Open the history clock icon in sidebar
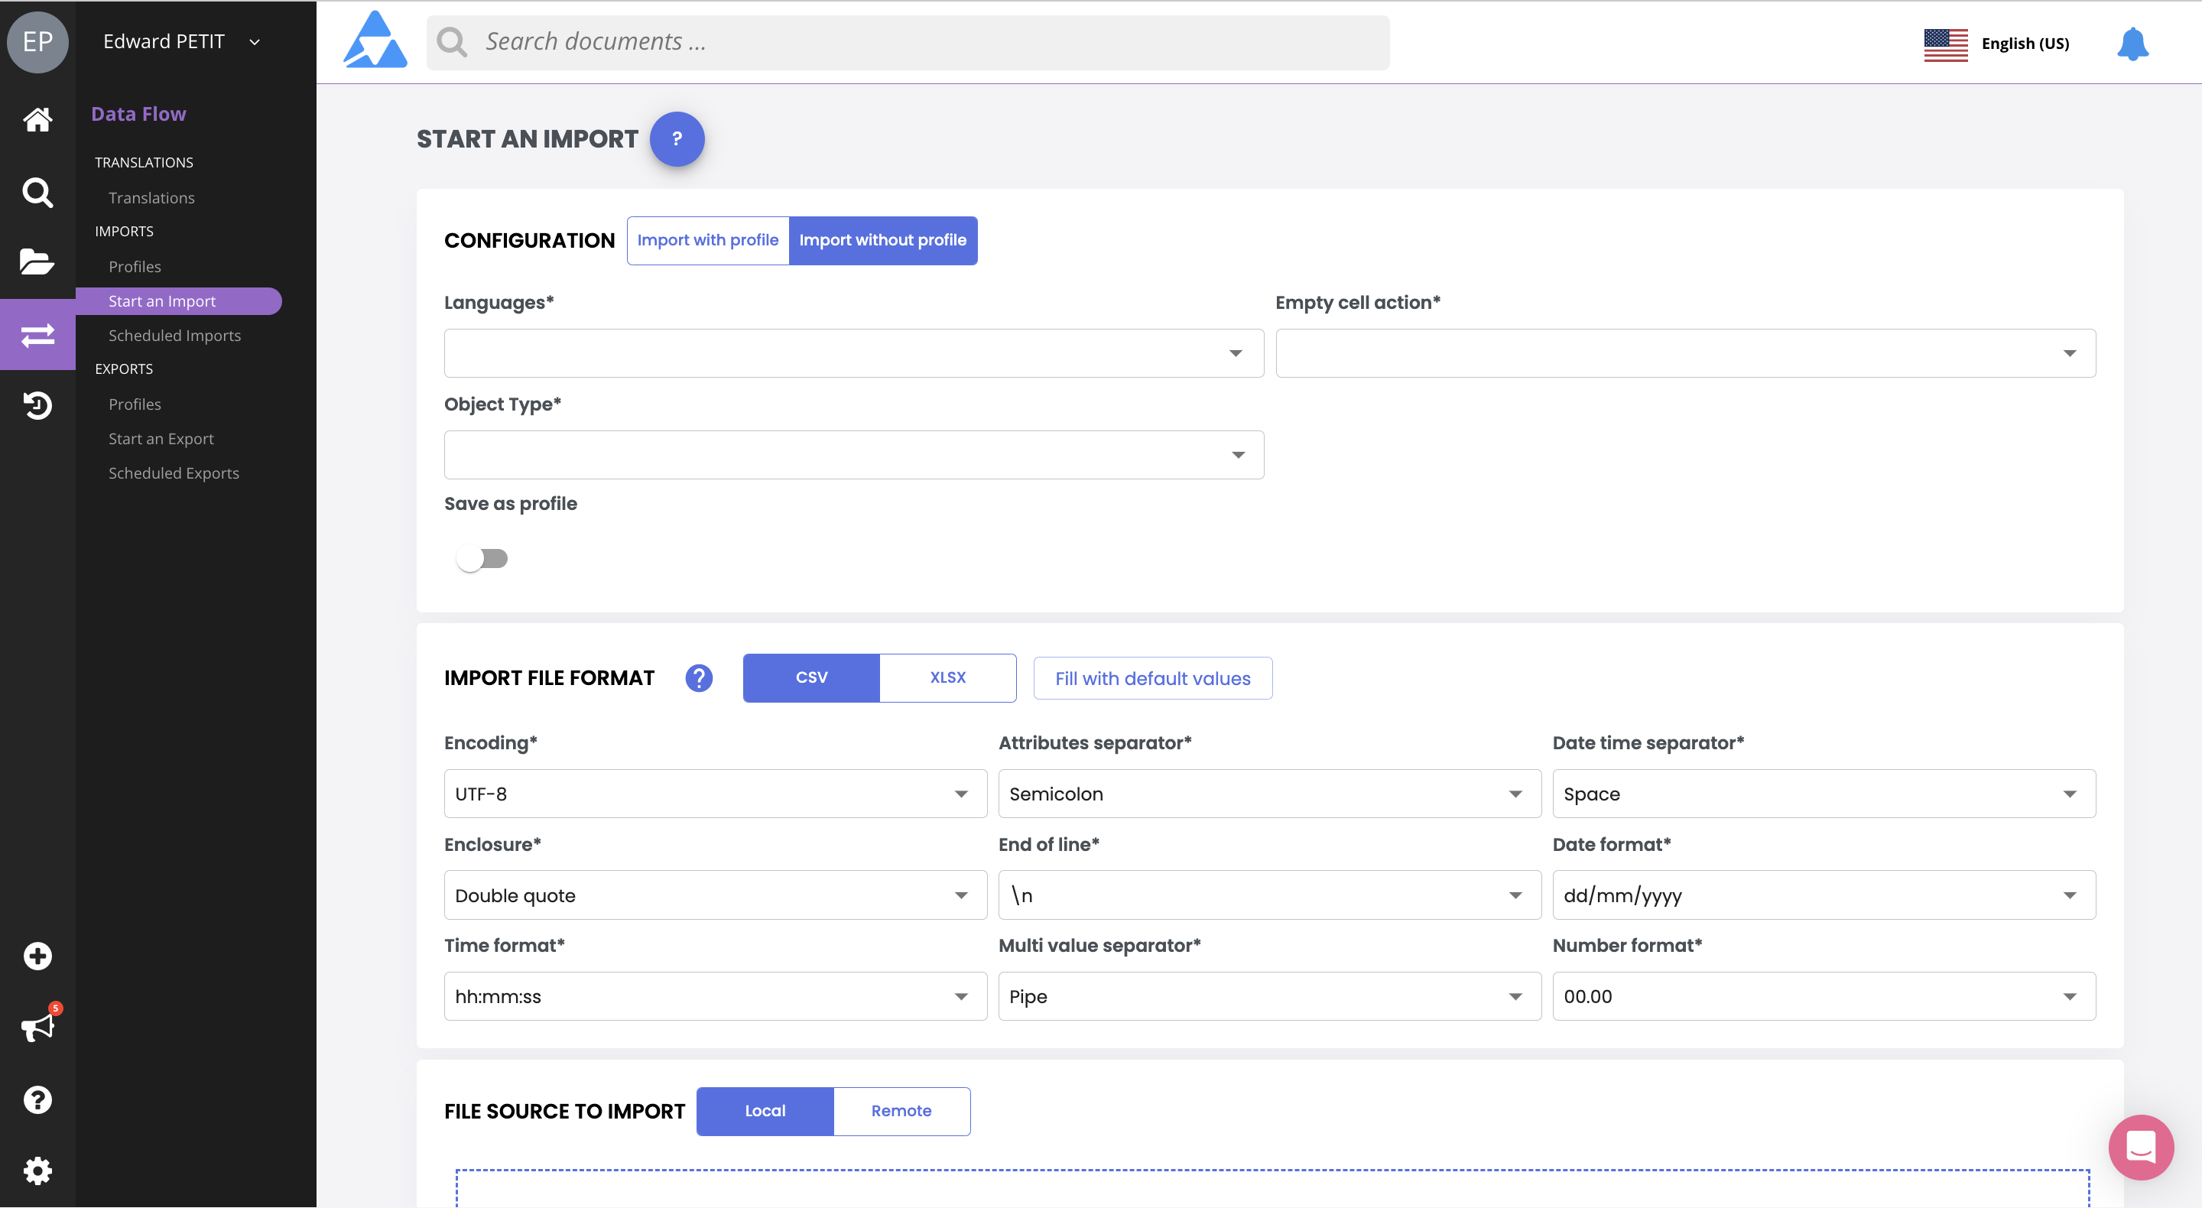Screen dimensions: 2202x1208 (37, 405)
